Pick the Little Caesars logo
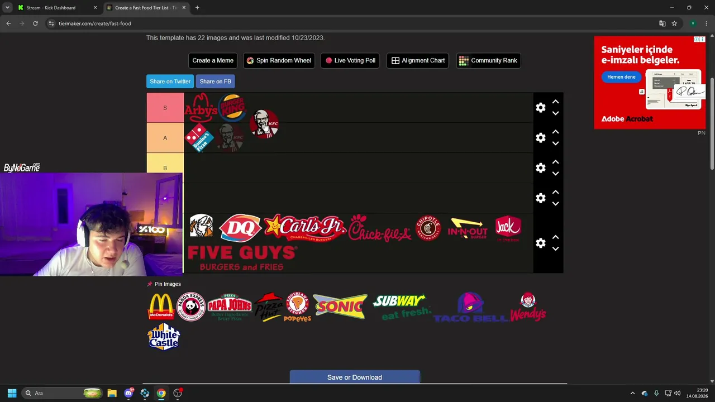This screenshot has width=715, height=402. [x=201, y=227]
